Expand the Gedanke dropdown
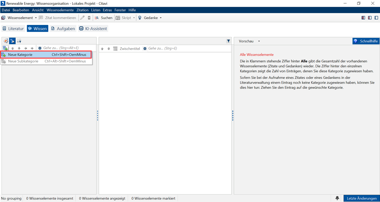Viewport: 380px width, 202px height. coord(161,18)
